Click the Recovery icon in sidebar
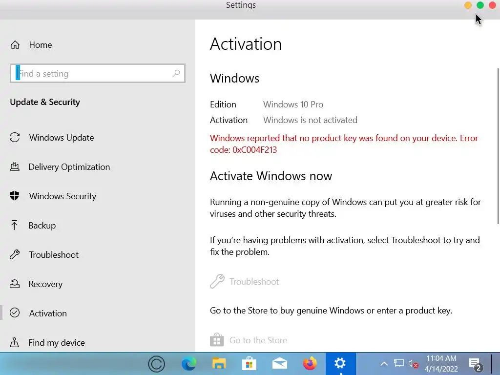This screenshot has height=375, width=500. pyautogui.click(x=15, y=284)
